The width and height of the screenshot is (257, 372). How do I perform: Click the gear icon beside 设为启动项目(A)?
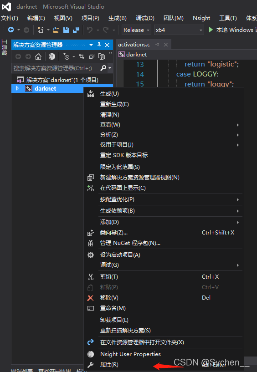pyautogui.click(x=91, y=255)
